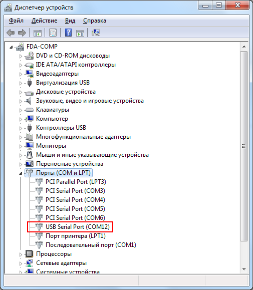This screenshot has width=253, height=290.
Task: Click the Forward arrow toolbar icon
Action: pos(22,33)
